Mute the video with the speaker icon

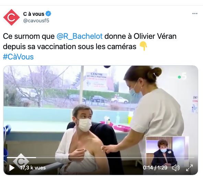click(176, 168)
